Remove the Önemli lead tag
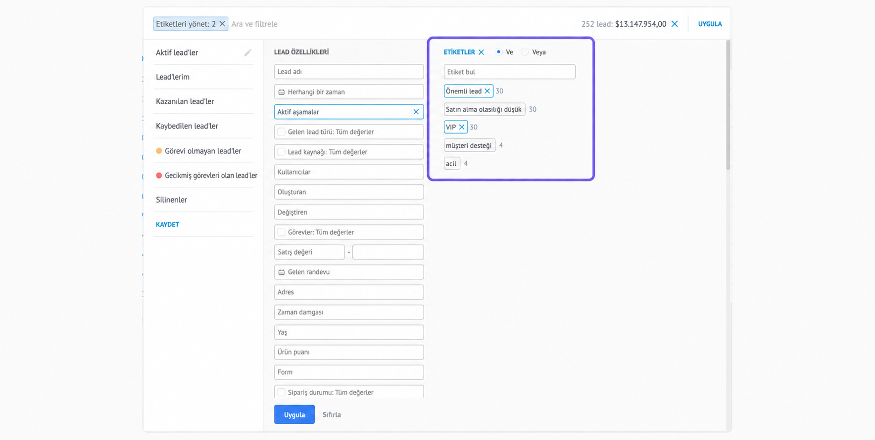Viewport: 875px width, 440px height. coord(487,91)
